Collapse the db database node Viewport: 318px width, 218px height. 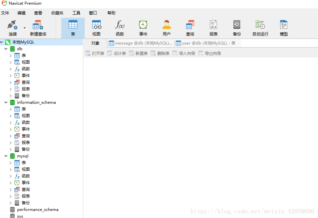click(6, 49)
